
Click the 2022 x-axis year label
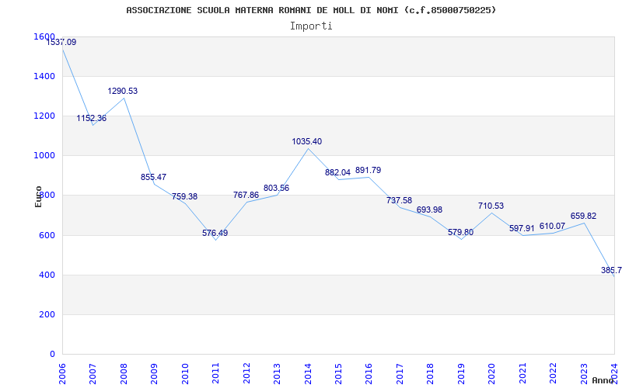pyautogui.click(x=553, y=373)
